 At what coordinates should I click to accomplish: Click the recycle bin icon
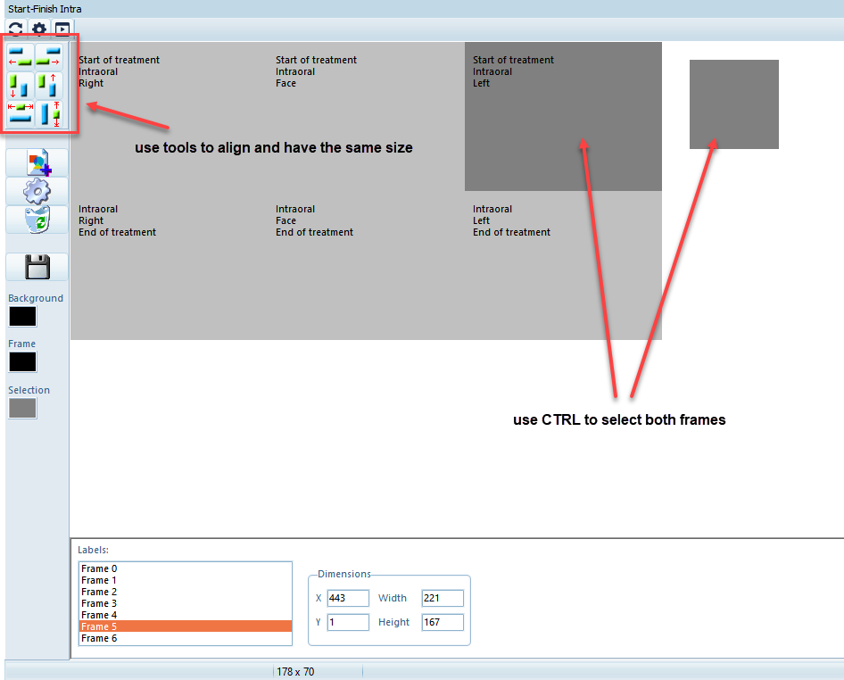point(37,220)
